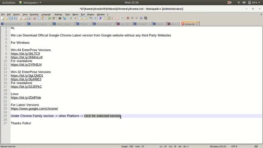Screen dimensions: 263x148
Task: Click the Close All toolbar icon
Action: [x=24, y=18]
